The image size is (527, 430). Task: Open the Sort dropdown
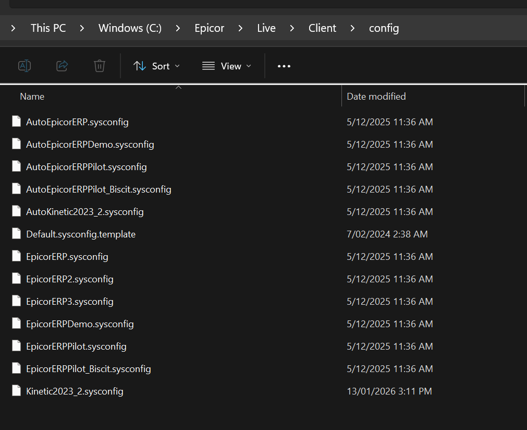156,66
